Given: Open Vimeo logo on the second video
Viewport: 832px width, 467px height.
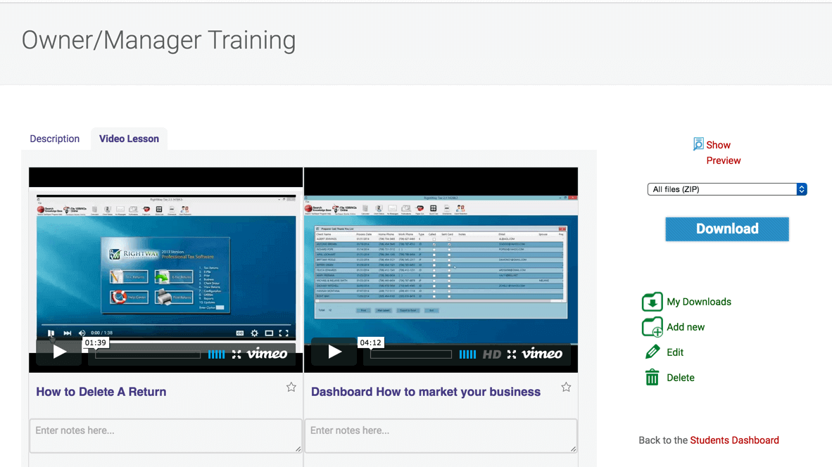Looking at the screenshot, I should [x=542, y=354].
